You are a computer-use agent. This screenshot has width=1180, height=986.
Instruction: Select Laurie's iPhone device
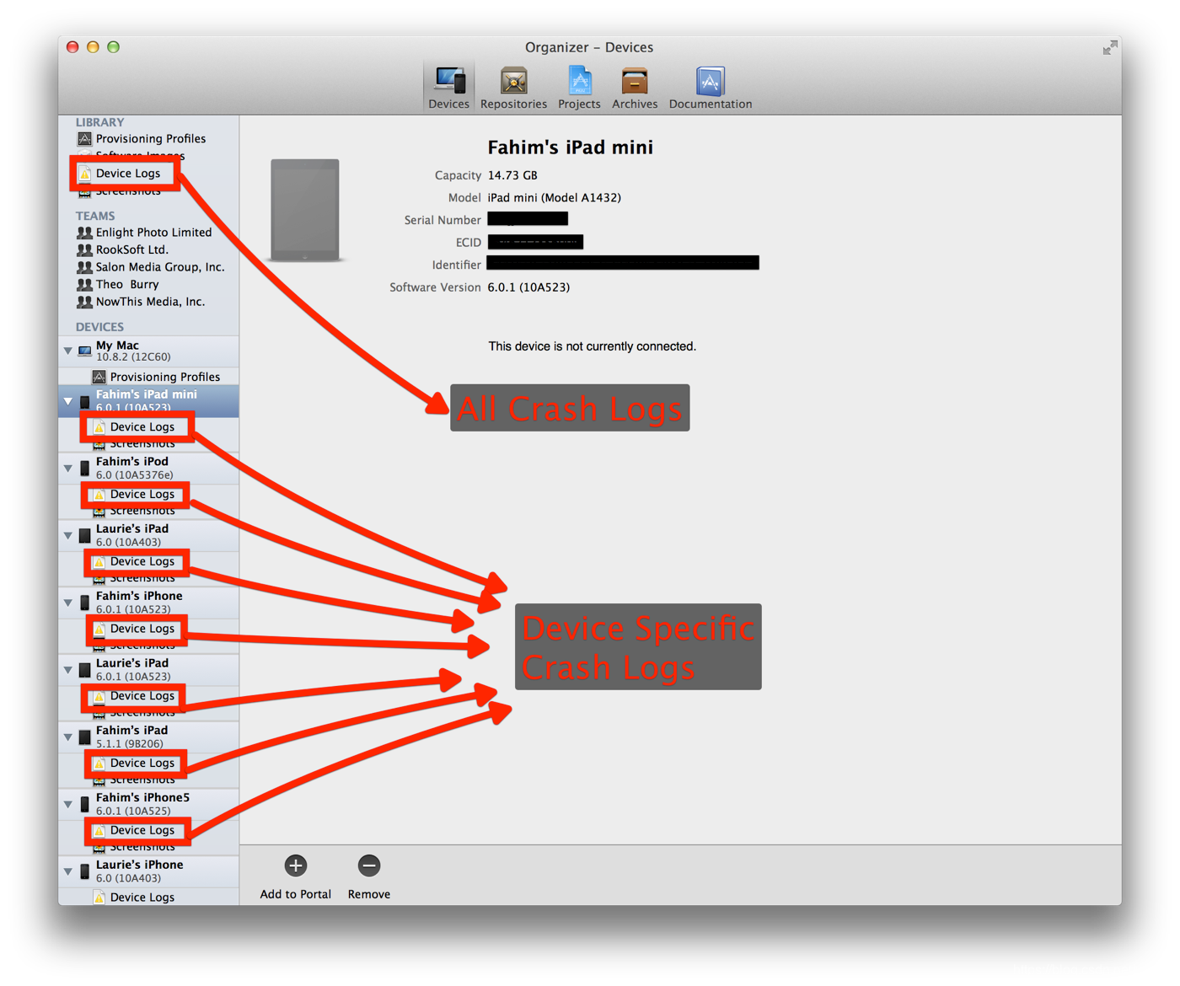pos(148,871)
